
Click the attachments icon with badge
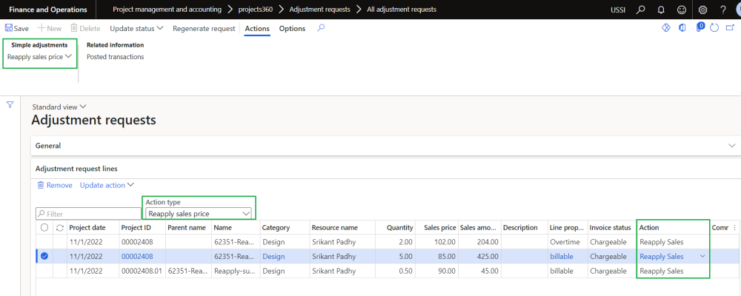[x=699, y=28]
